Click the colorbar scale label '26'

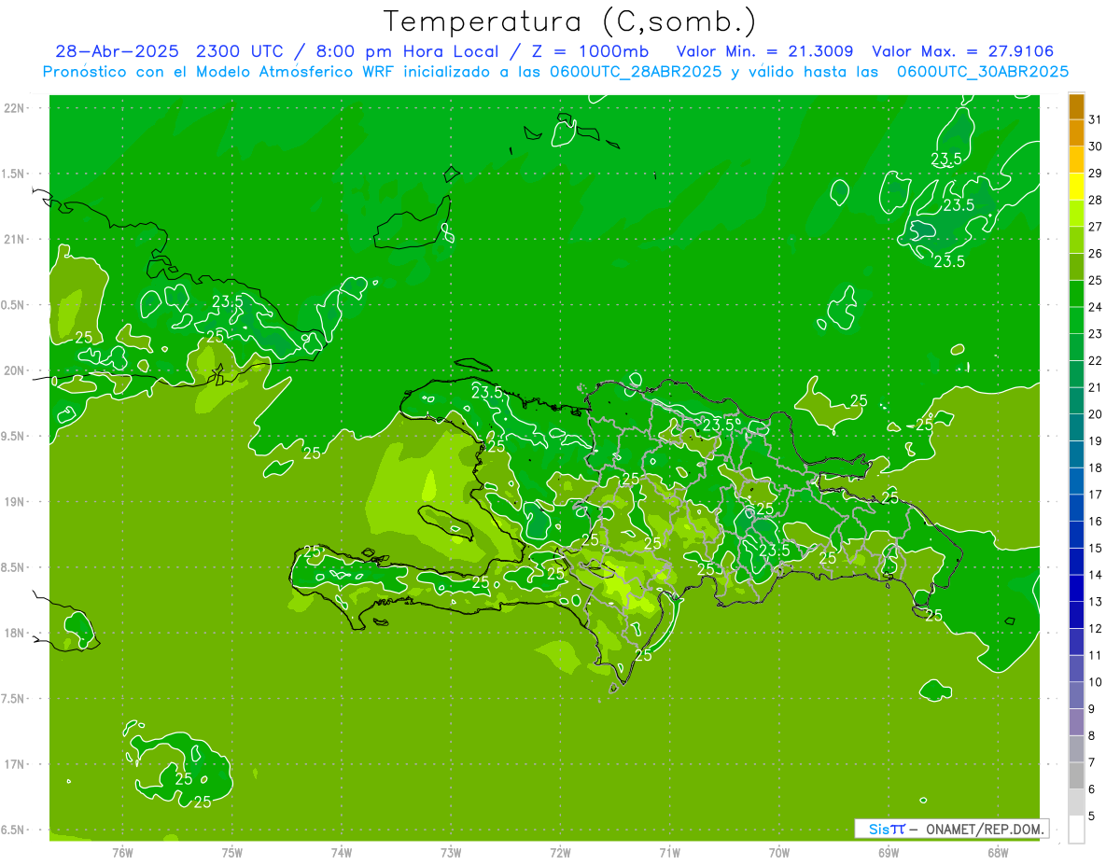click(x=1095, y=254)
